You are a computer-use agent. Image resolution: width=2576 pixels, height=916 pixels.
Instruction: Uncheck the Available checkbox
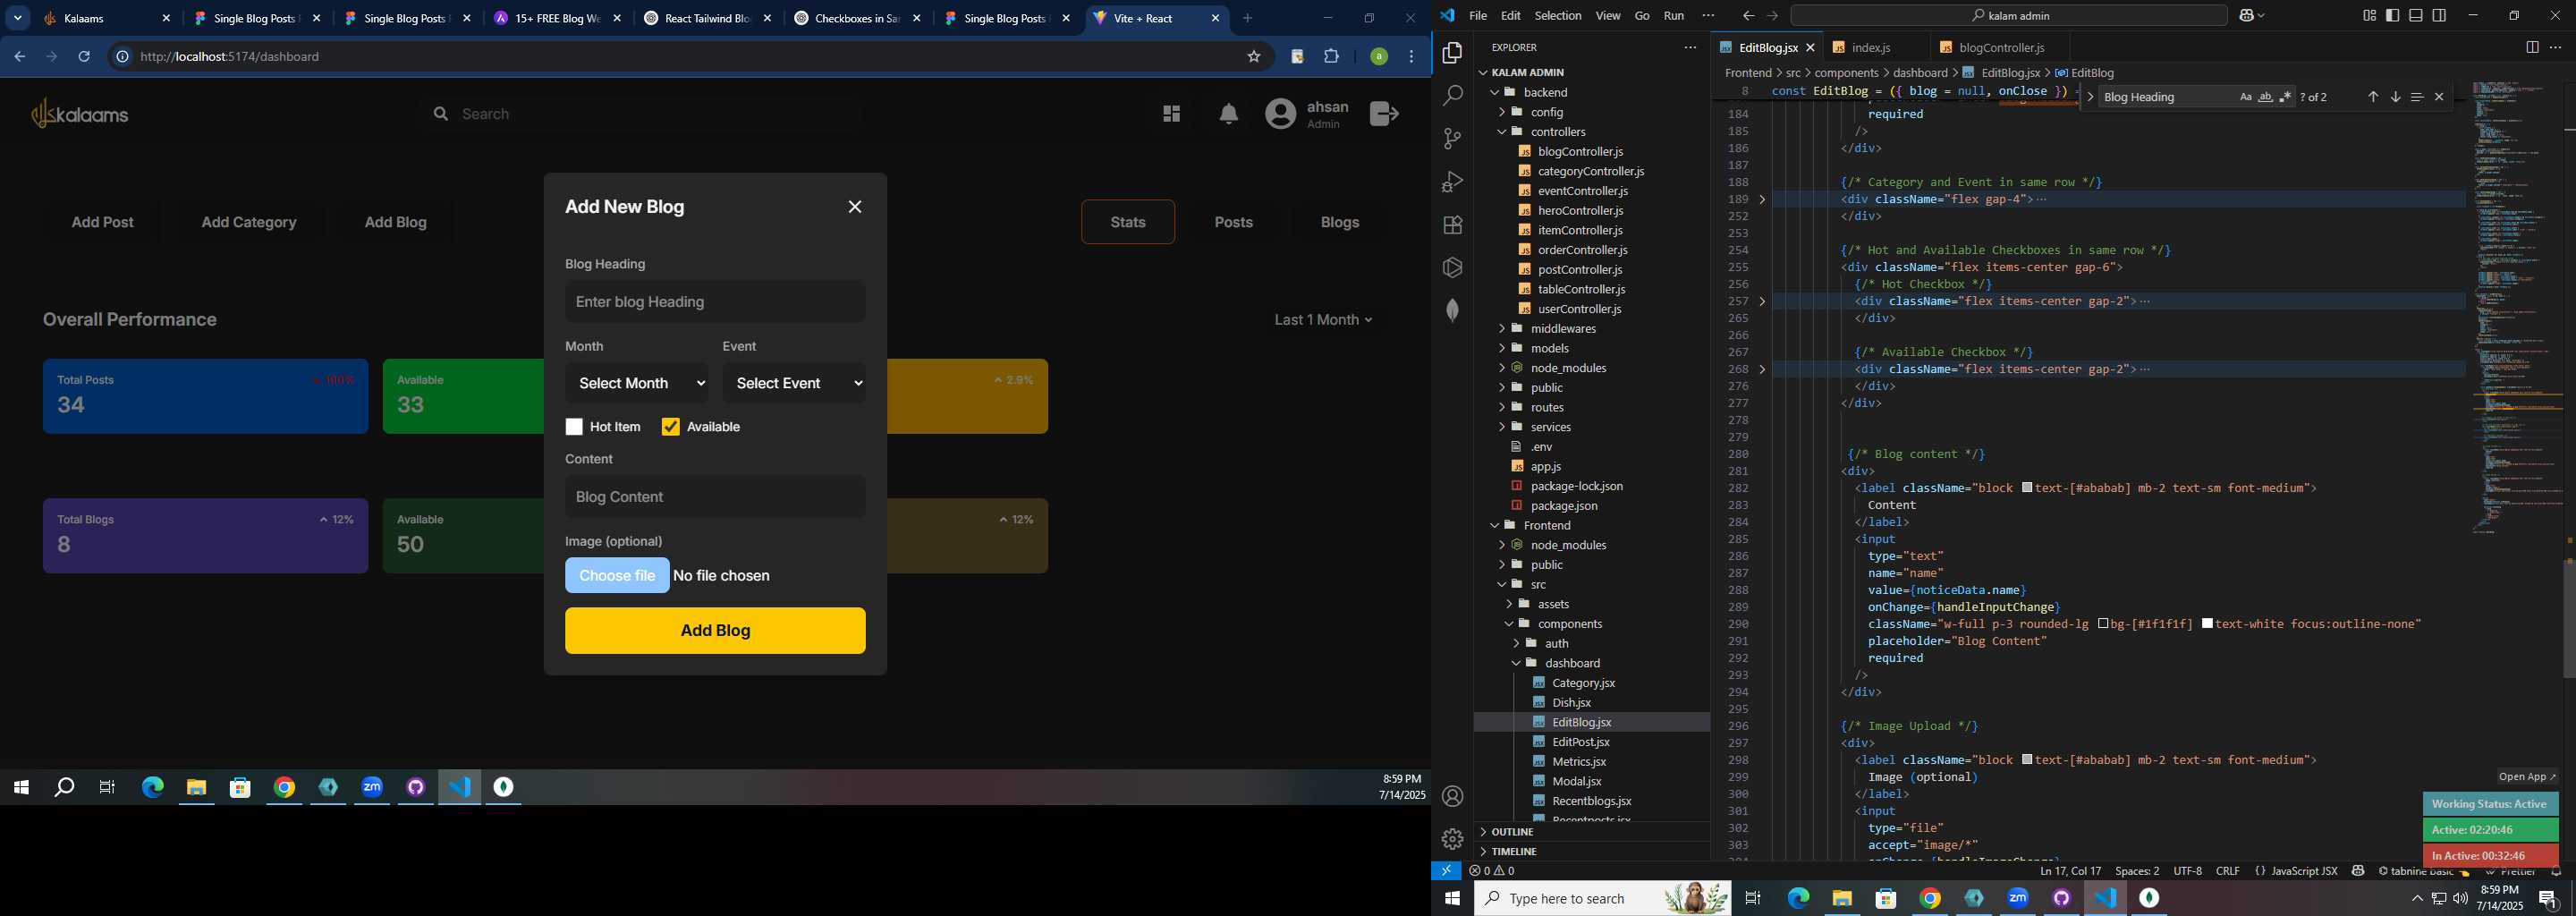pos(671,427)
